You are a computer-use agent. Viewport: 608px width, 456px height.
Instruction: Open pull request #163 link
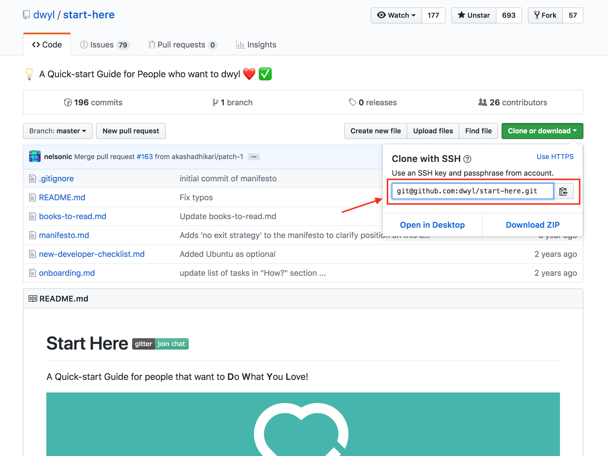(145, 156)
